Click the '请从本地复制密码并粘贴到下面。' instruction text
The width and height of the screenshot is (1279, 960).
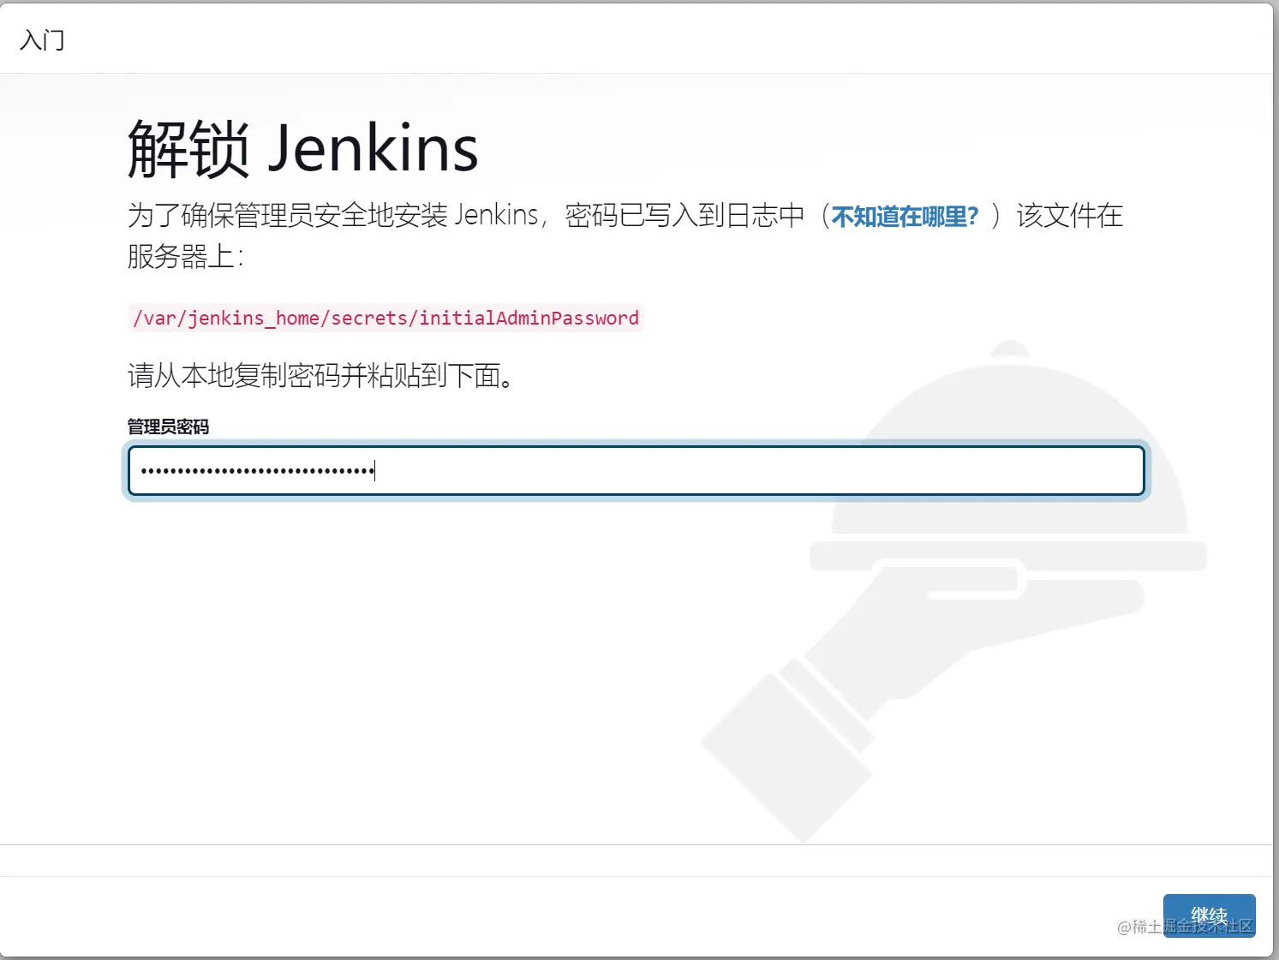pyautogui.click(x=321, y=375)
